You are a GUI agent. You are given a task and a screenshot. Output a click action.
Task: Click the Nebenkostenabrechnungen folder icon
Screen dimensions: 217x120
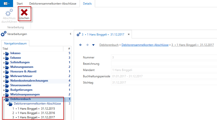coord(7,81)
